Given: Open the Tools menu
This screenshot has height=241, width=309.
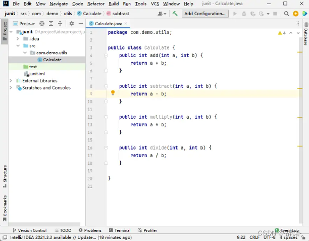Looking at the screenshot, I should (x=141, y=4).
